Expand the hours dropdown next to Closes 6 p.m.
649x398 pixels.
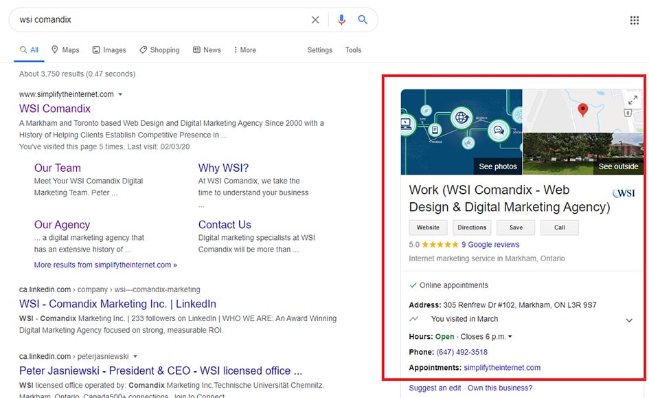coord(510,337)
